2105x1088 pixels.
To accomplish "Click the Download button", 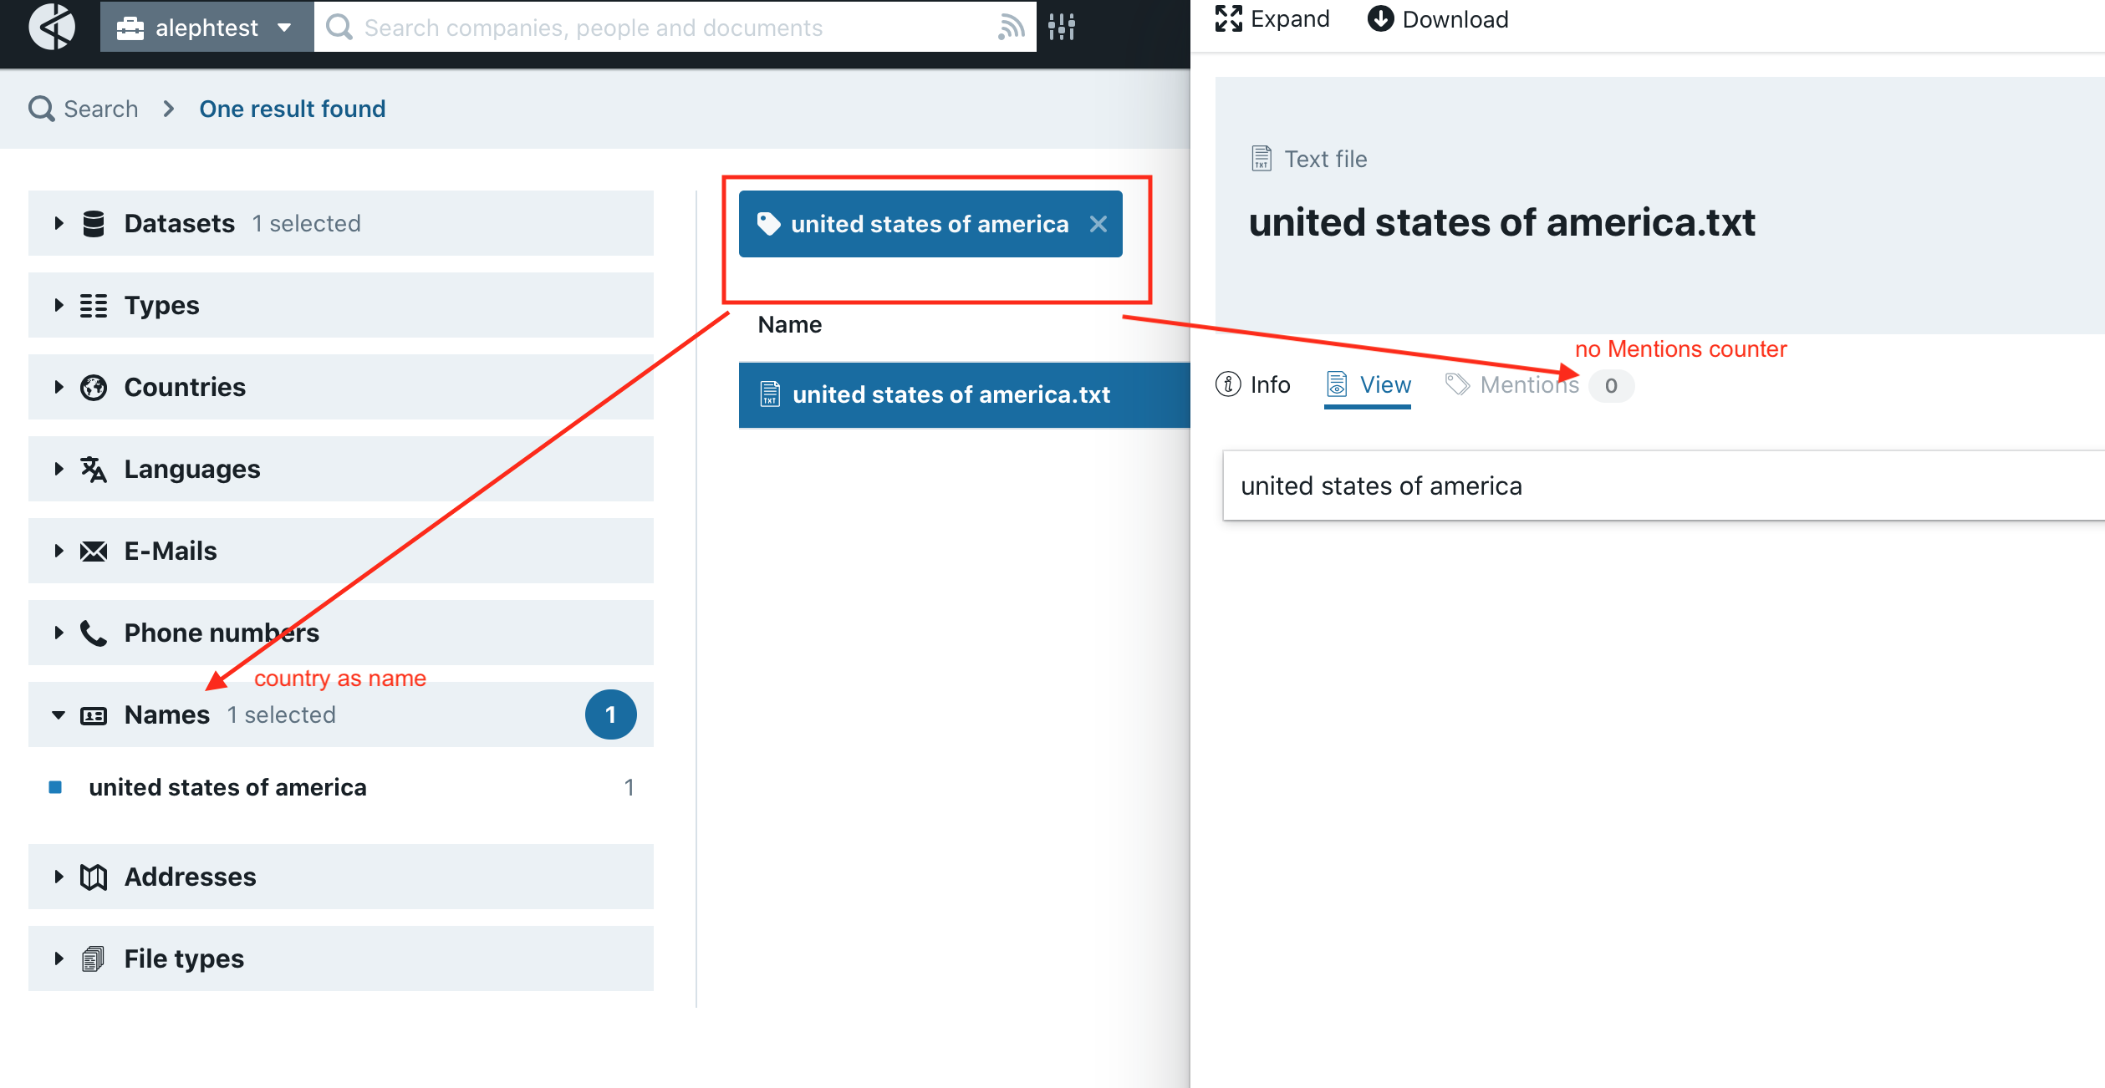I will (1437, 18).
